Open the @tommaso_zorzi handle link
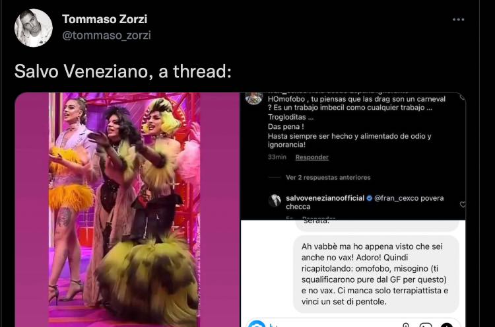Screen dimensions: 495x327 106,35
